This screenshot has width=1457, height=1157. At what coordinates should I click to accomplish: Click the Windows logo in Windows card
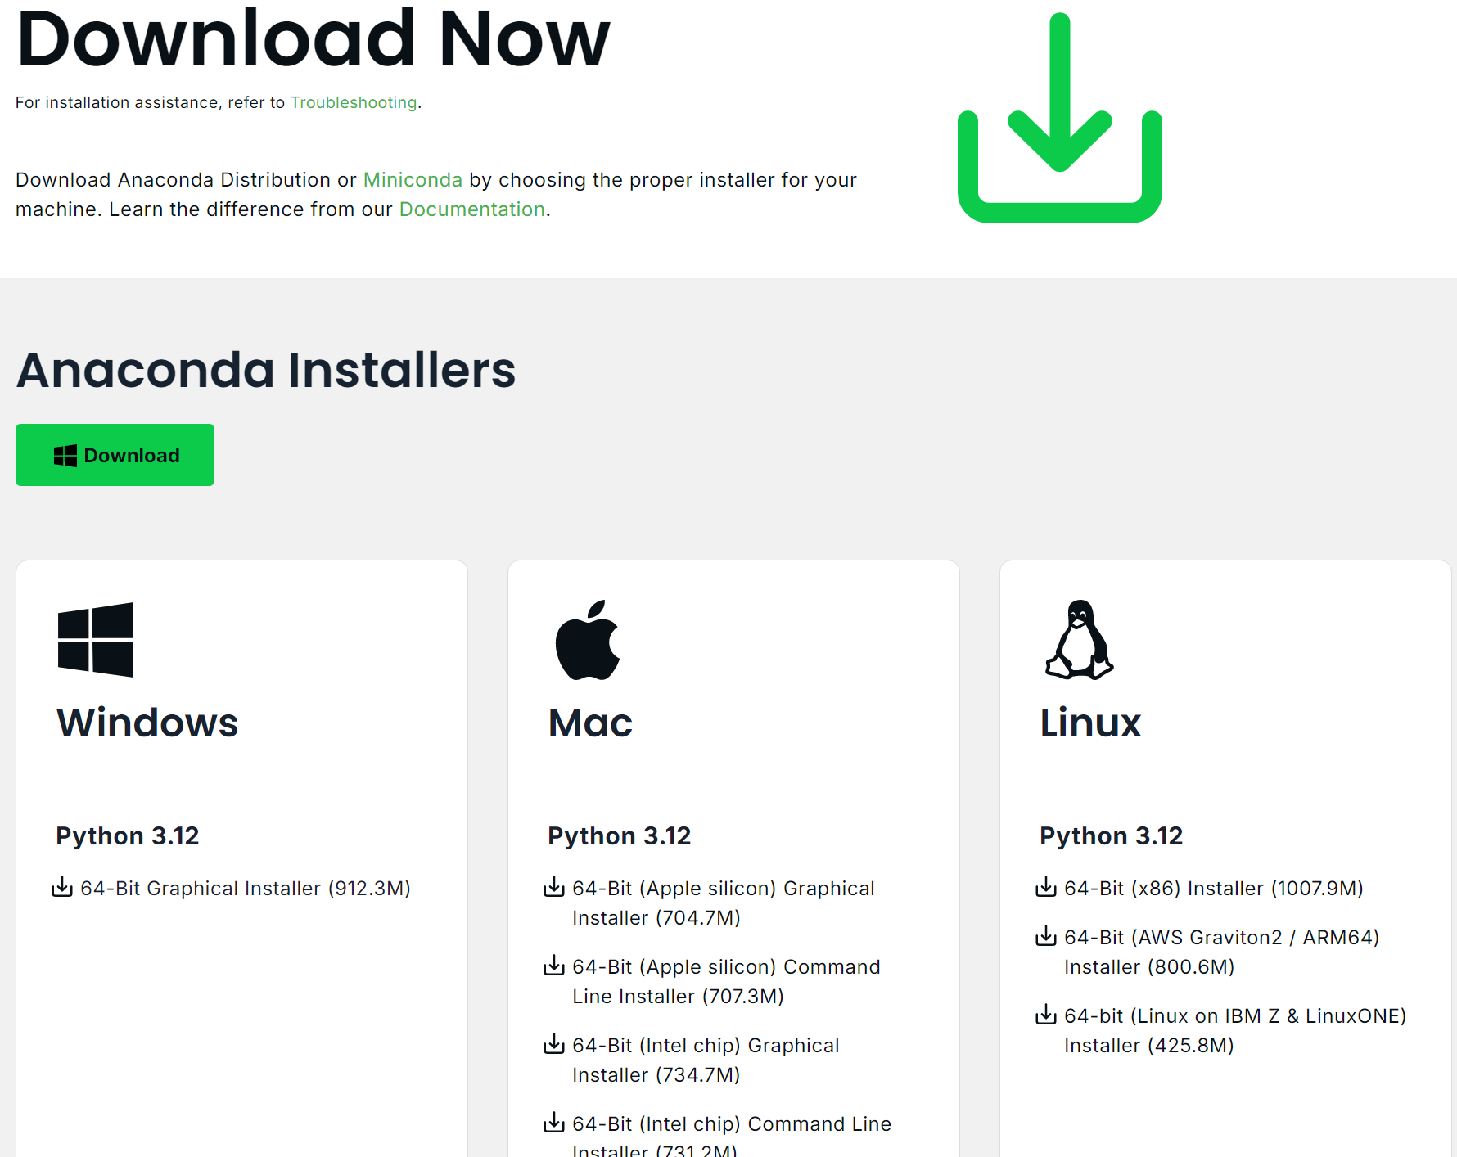point(96,640)
